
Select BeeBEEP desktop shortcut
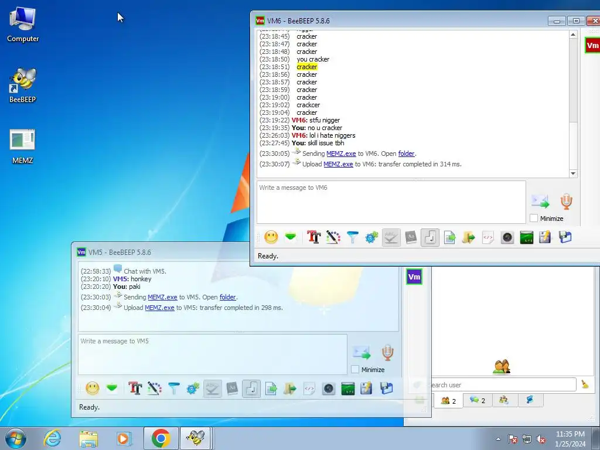pos(22,86)
